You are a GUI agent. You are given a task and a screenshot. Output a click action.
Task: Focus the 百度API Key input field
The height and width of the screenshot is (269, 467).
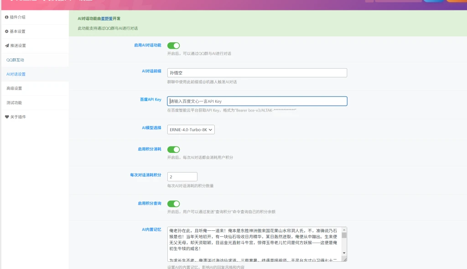pyautogui.click(x=257, y=101)
